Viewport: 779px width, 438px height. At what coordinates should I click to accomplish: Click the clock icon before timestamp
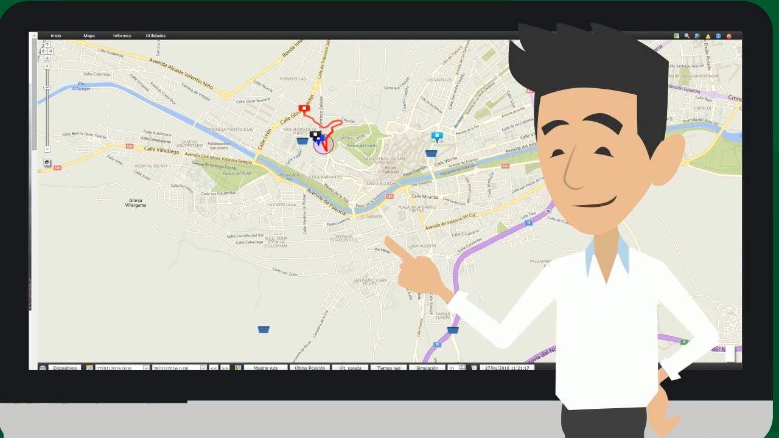pyautogui.click(x=474, y=368)
